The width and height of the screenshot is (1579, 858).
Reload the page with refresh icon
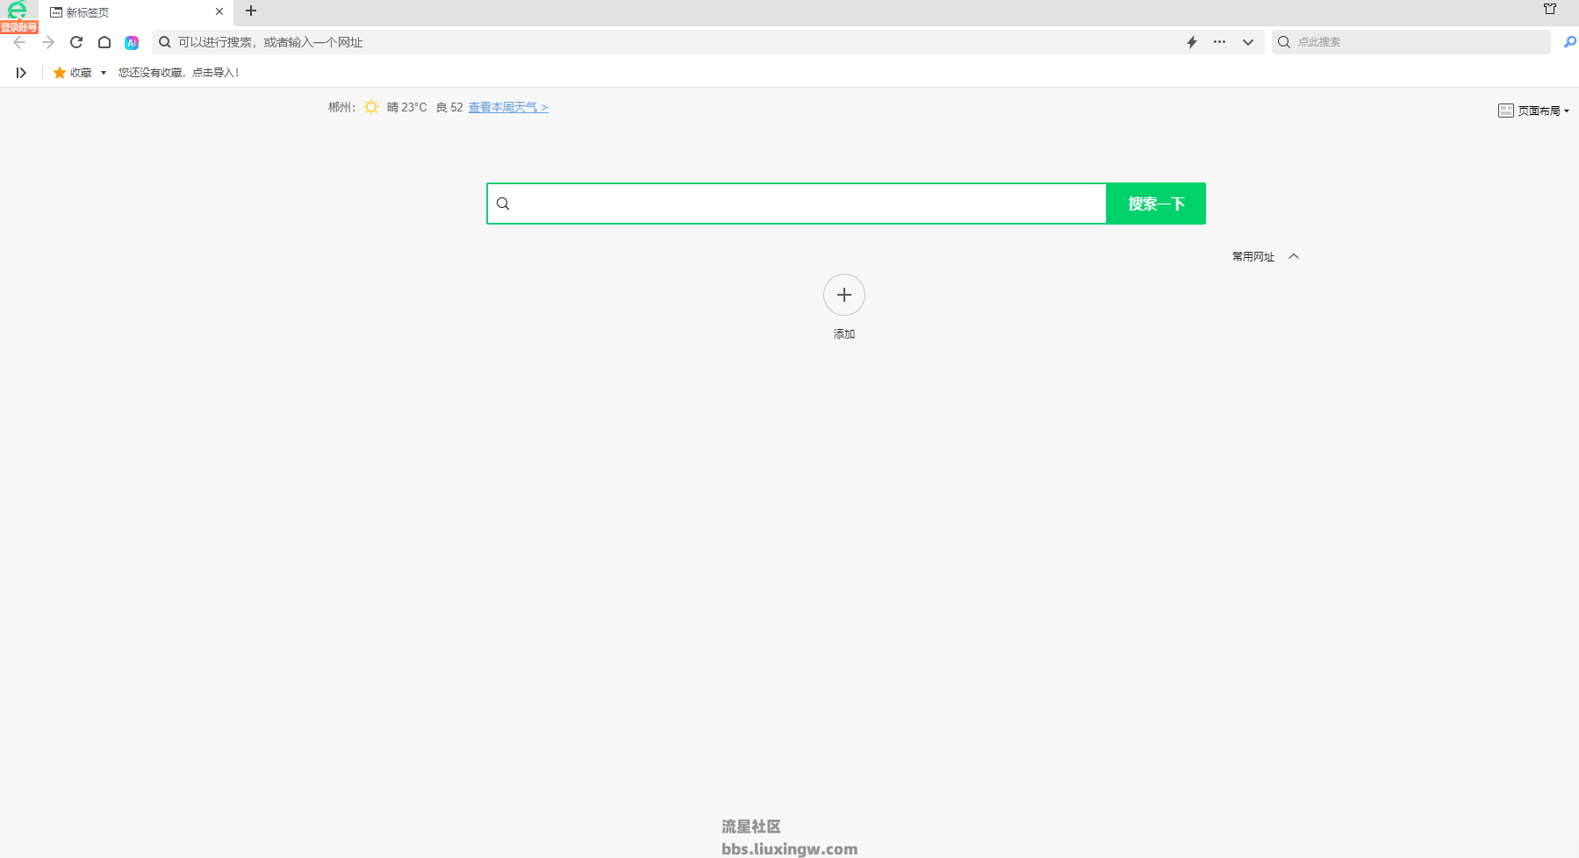[76, 42]
